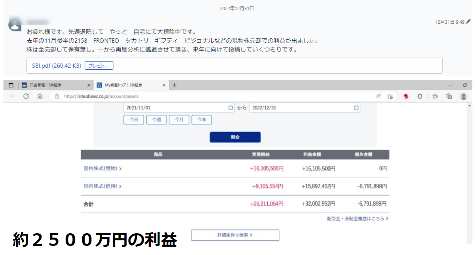Open the browser profile avatar

(x=464, y=96)
